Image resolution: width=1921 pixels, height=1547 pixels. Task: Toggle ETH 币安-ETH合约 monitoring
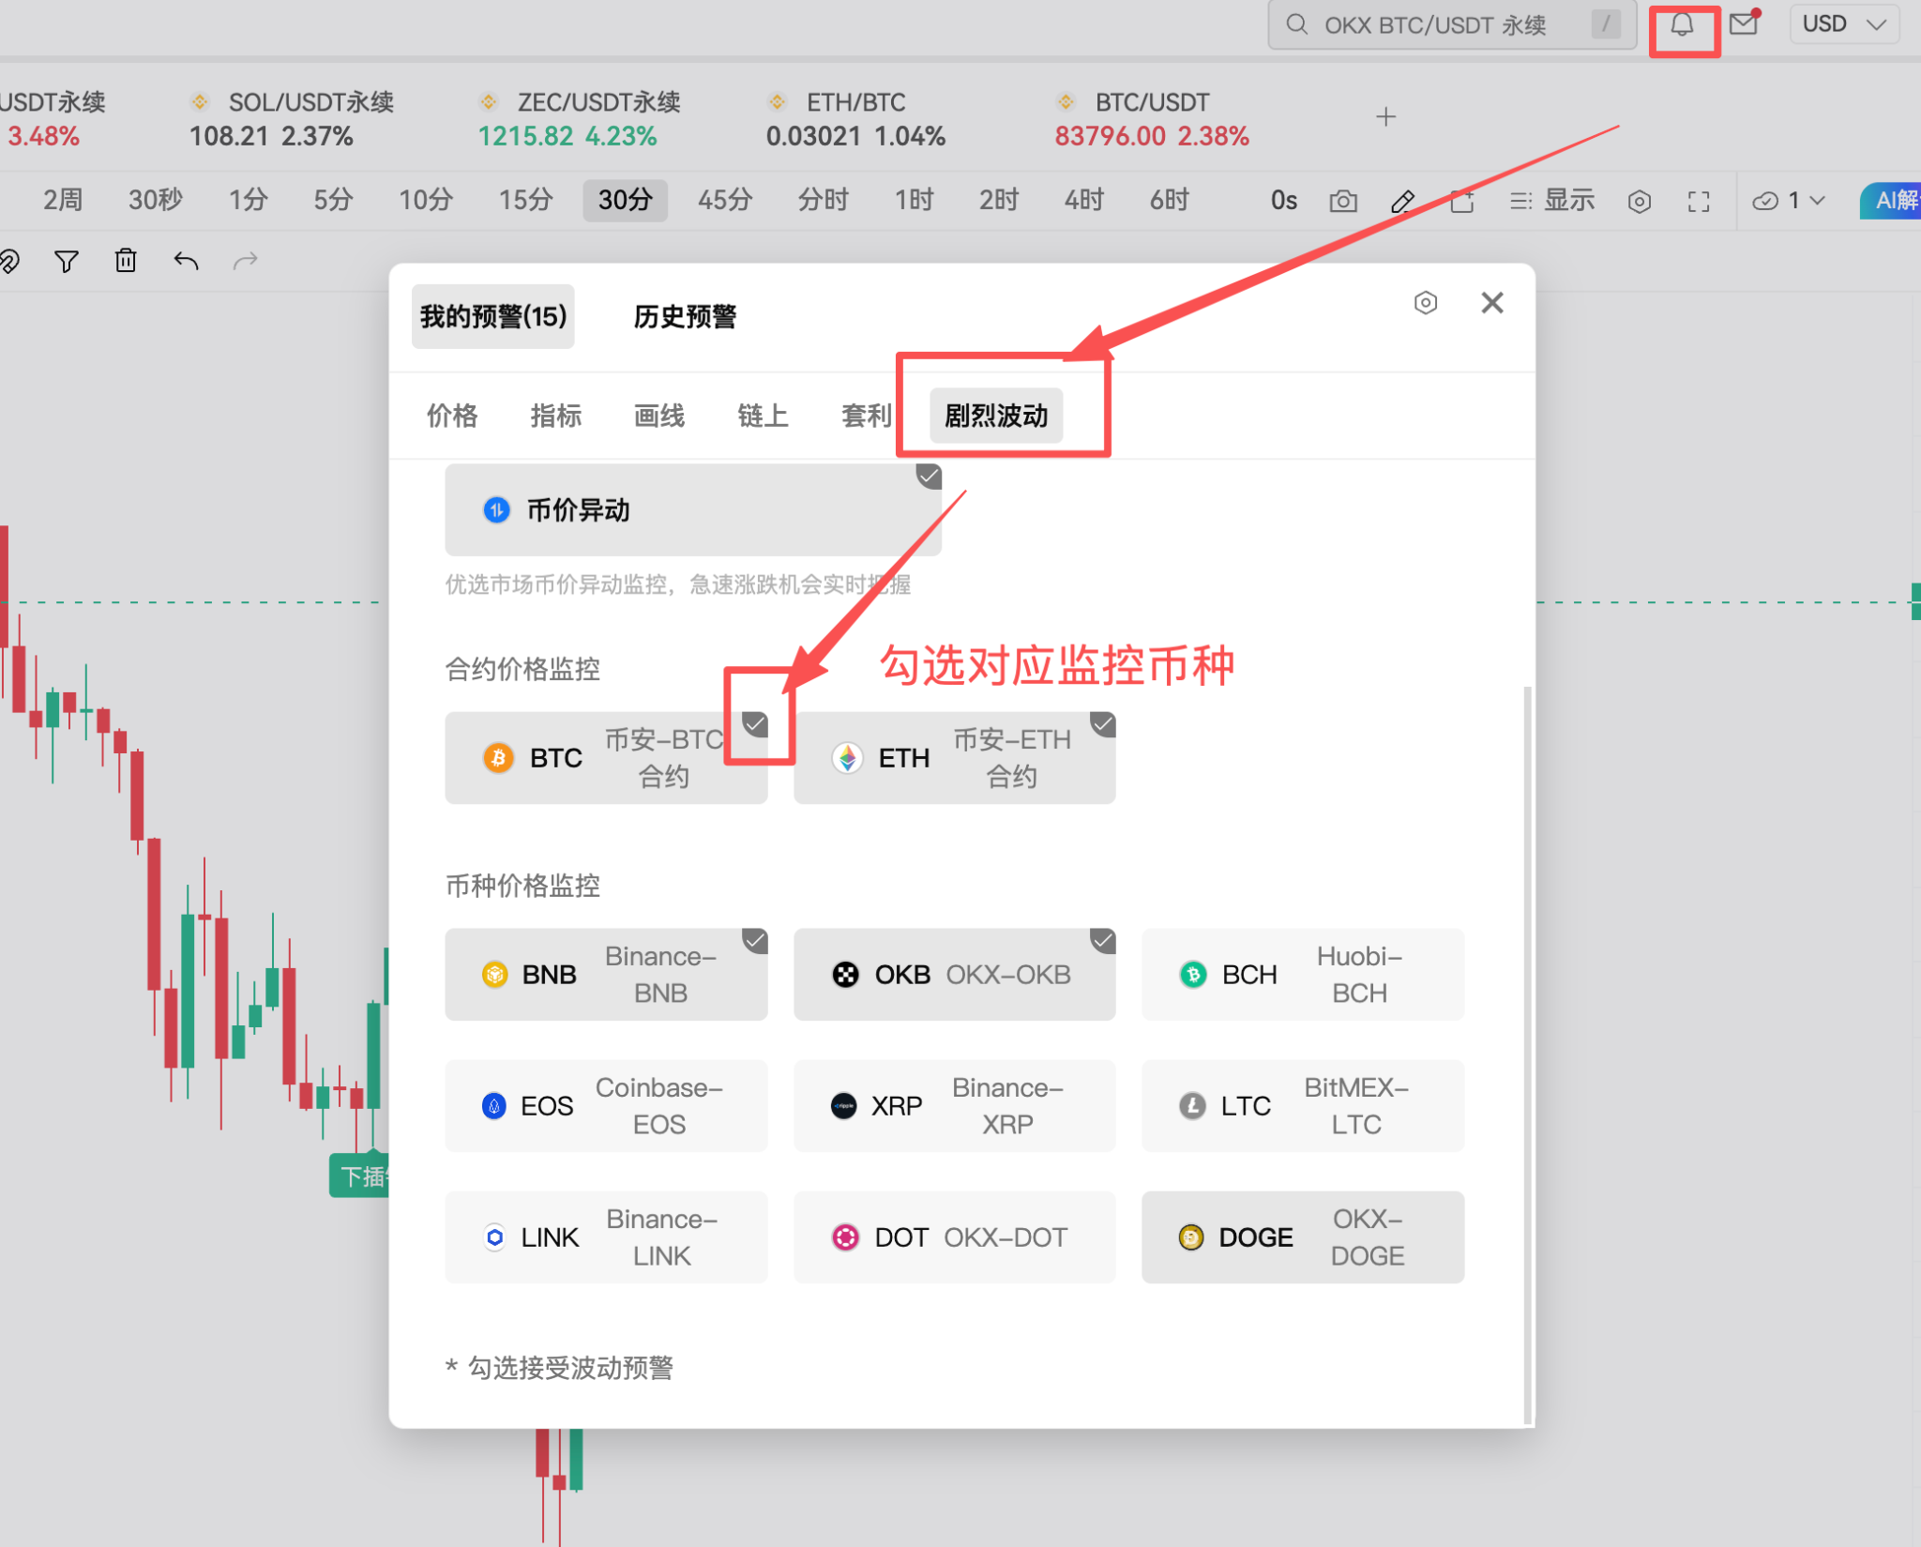pyautogui.click(x=955, y=758)
